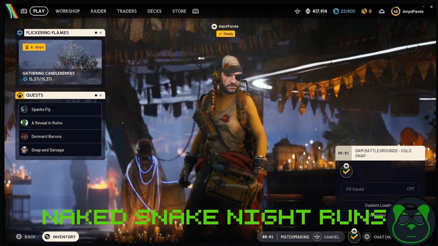Open the DECKS tab

click(x=154, y=11)
